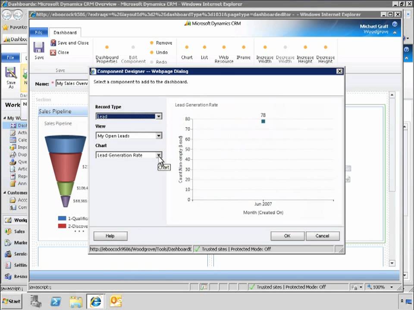The image size is (414, 310).
Task: Open the Marketing area
Action: click(16, 243)
